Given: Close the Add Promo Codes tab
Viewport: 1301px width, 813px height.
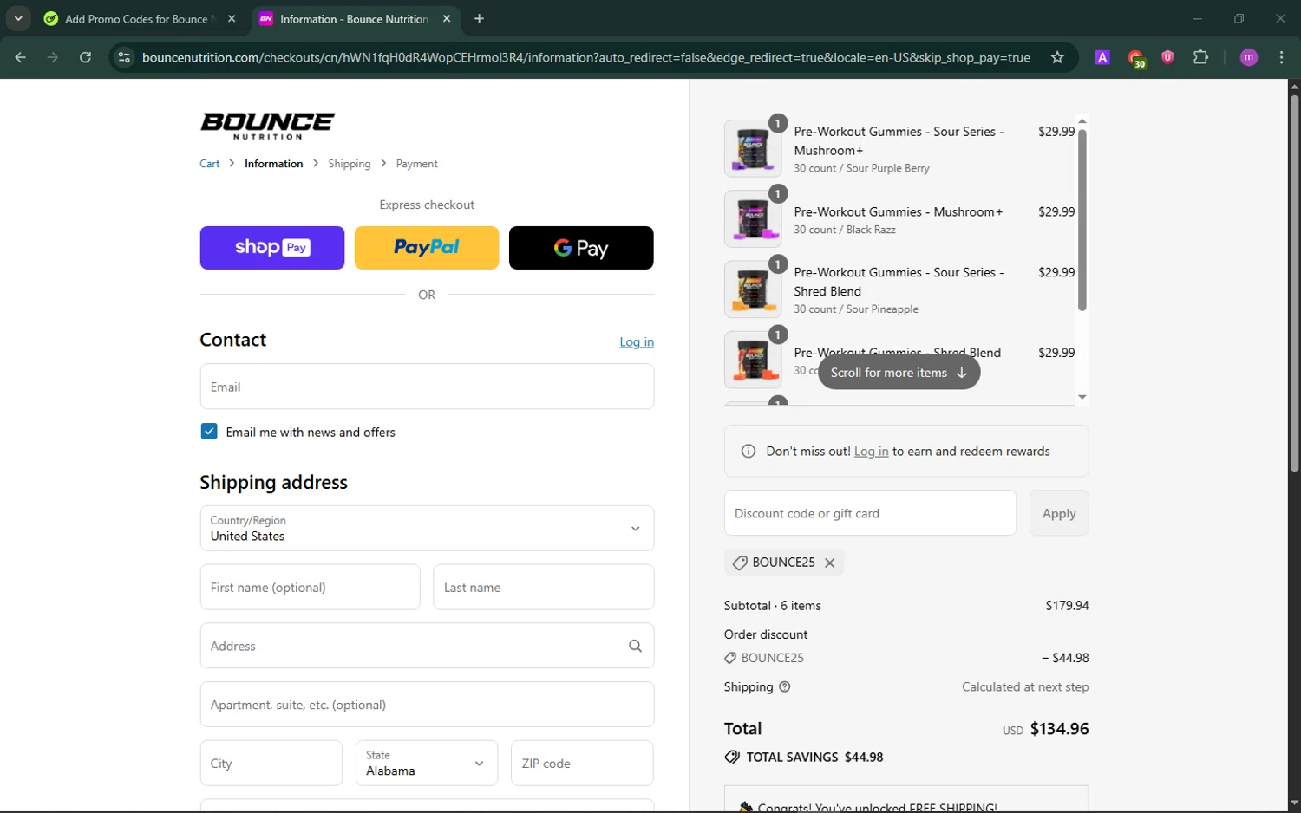Looking at the screenshot, I should (232, 18).
